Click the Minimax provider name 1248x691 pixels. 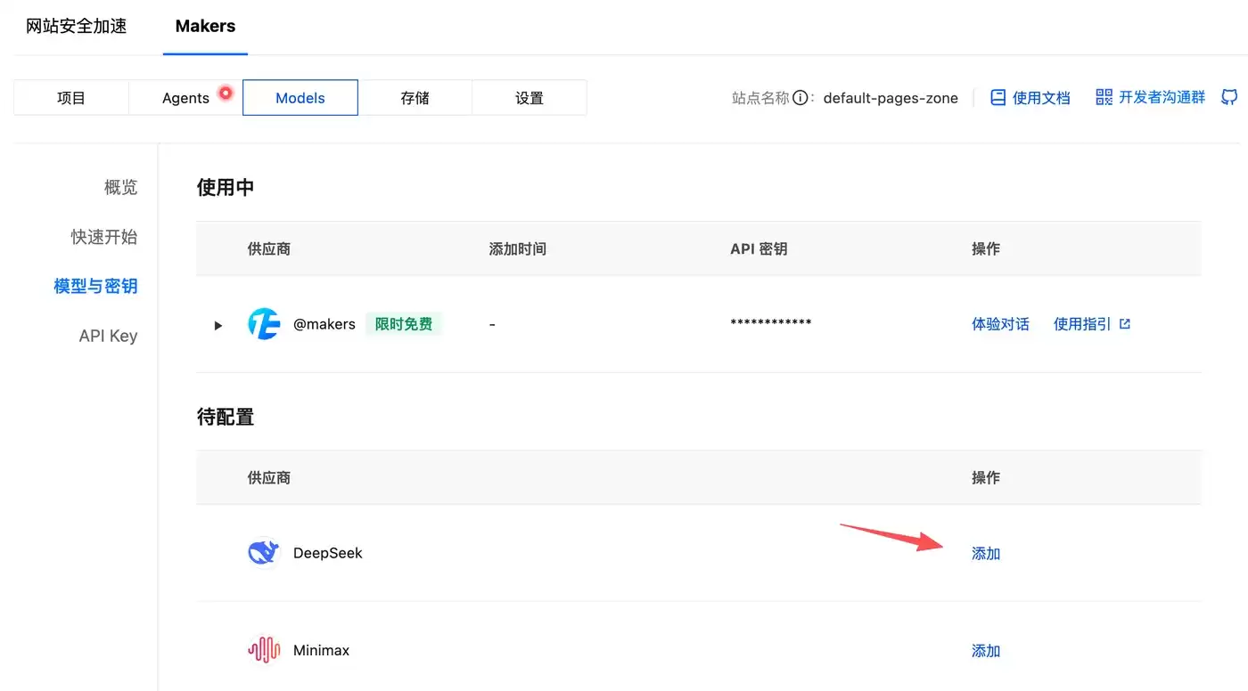[x=321, y=650]
